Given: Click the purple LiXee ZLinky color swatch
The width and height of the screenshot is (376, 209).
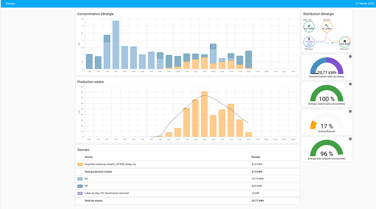Looking at the screenshot, I should point(80,193).
